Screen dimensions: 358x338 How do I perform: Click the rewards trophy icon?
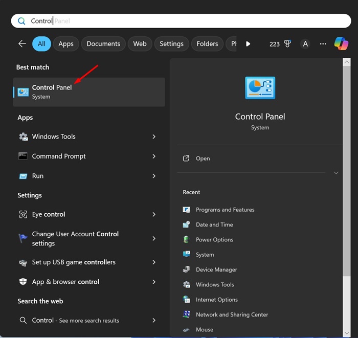[287, 43]
